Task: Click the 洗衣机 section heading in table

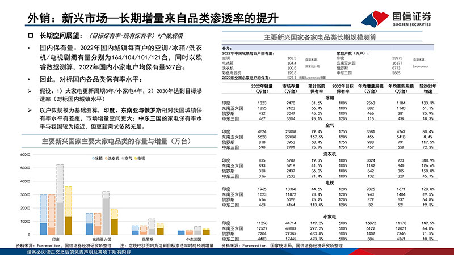Action: coord(330,154)
